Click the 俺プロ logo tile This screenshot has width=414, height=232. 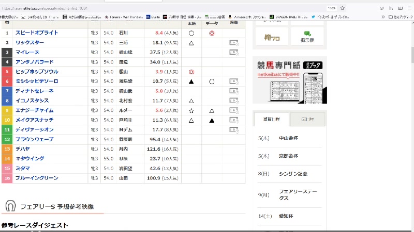[271, 37]
